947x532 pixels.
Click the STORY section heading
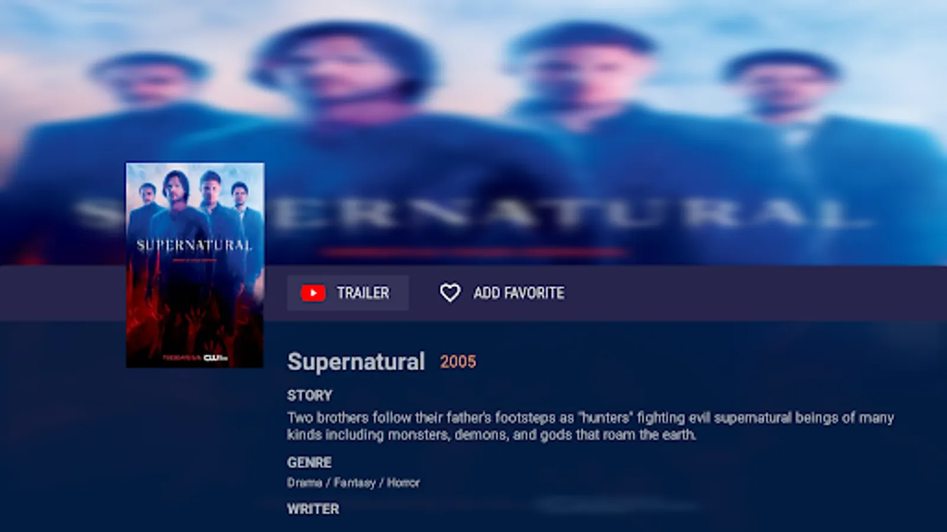point(310,395)
